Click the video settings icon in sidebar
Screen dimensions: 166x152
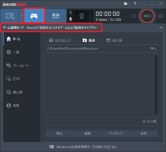(x=9, y=79)
